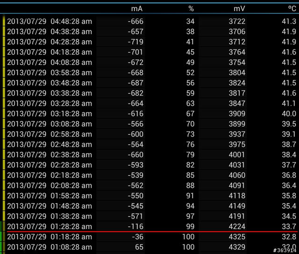Open the 02:38:28 am log entry
The image size is (299, 254).
149,155
